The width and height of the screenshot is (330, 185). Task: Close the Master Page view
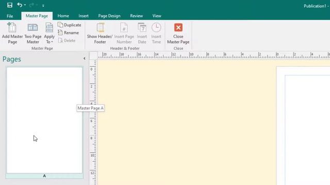(178, 33)
